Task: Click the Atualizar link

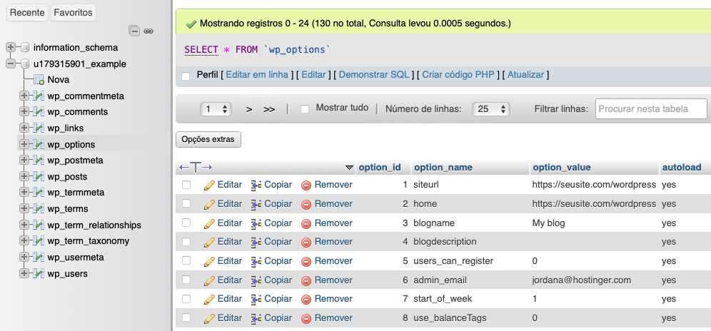Action: pyautogui.click(x=525, y=75)
